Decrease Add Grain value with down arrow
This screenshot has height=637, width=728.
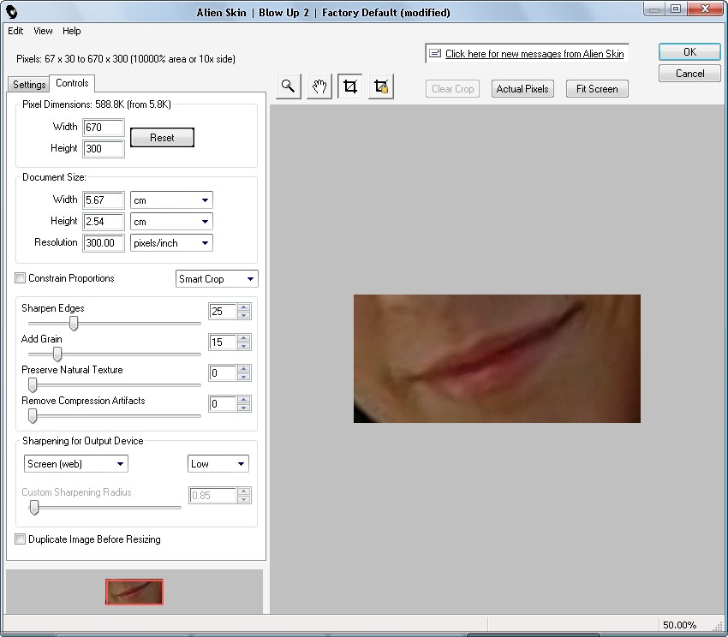point(244,347)
